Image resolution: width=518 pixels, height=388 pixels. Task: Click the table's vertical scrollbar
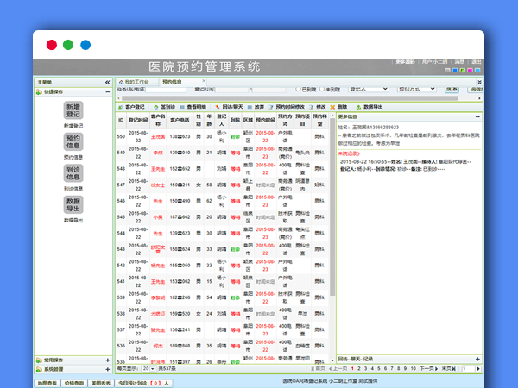pos(332,233)
